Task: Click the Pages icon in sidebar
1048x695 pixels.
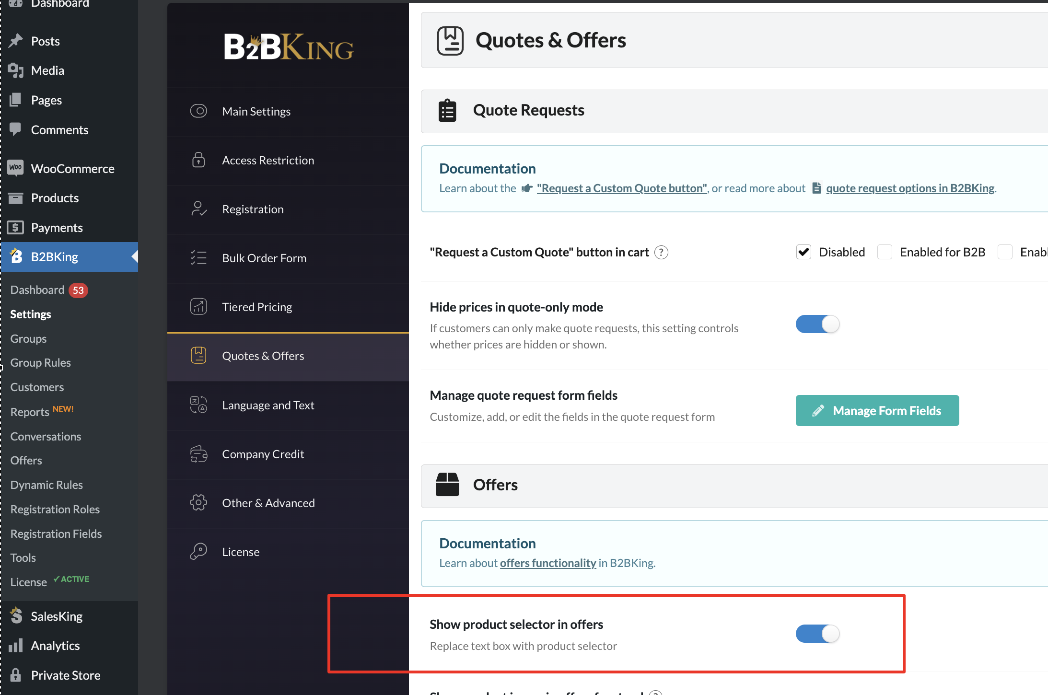Action: point(16,100)
